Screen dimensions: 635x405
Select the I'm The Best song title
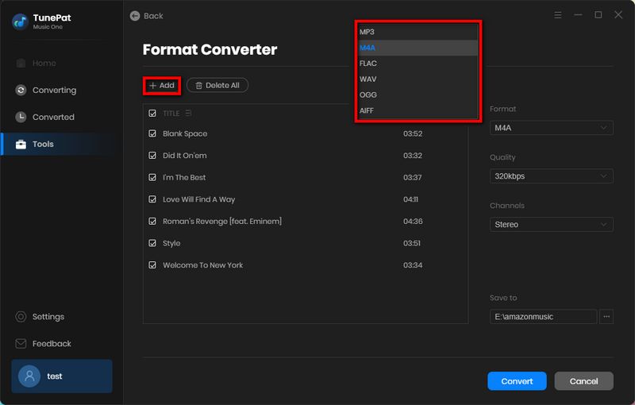tap(184, 177)
